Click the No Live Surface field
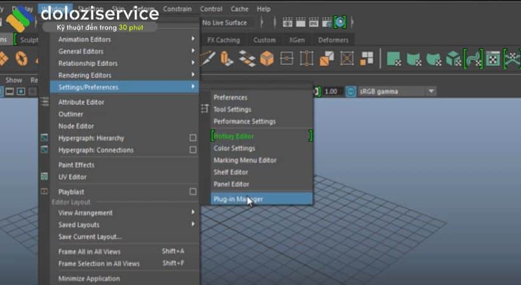This screenshot has height=285, width=521. 224,22
